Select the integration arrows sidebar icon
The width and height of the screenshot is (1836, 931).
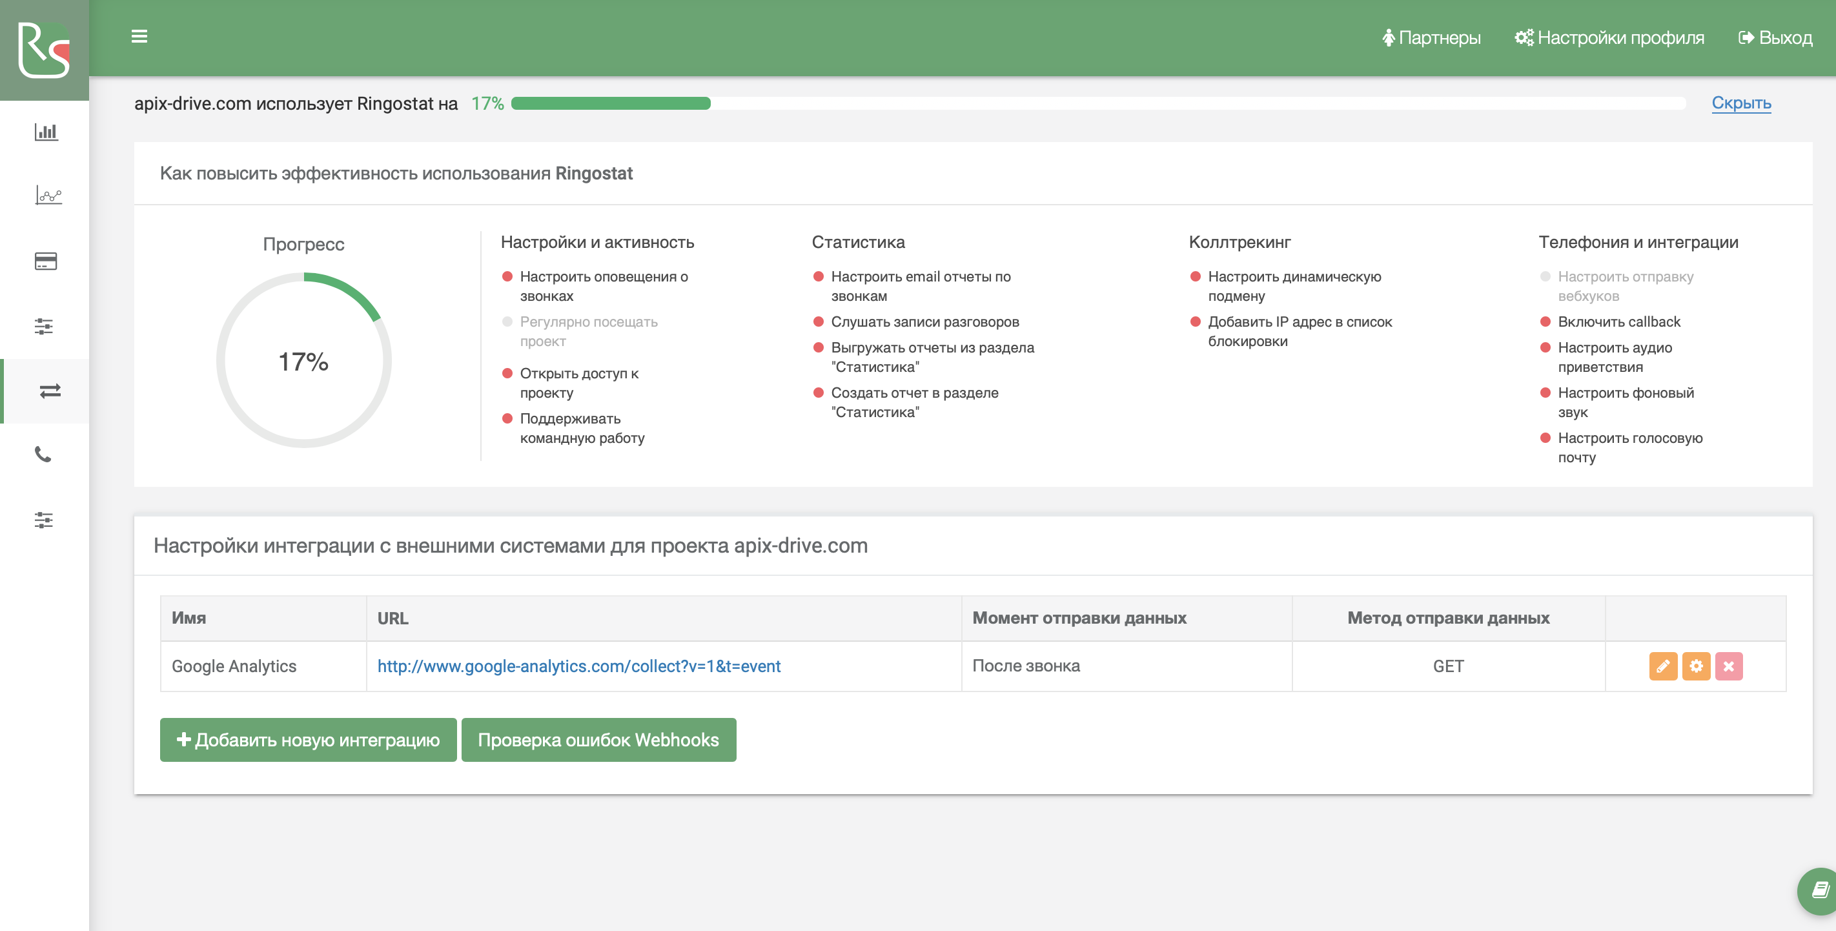[x=50, y=391]
